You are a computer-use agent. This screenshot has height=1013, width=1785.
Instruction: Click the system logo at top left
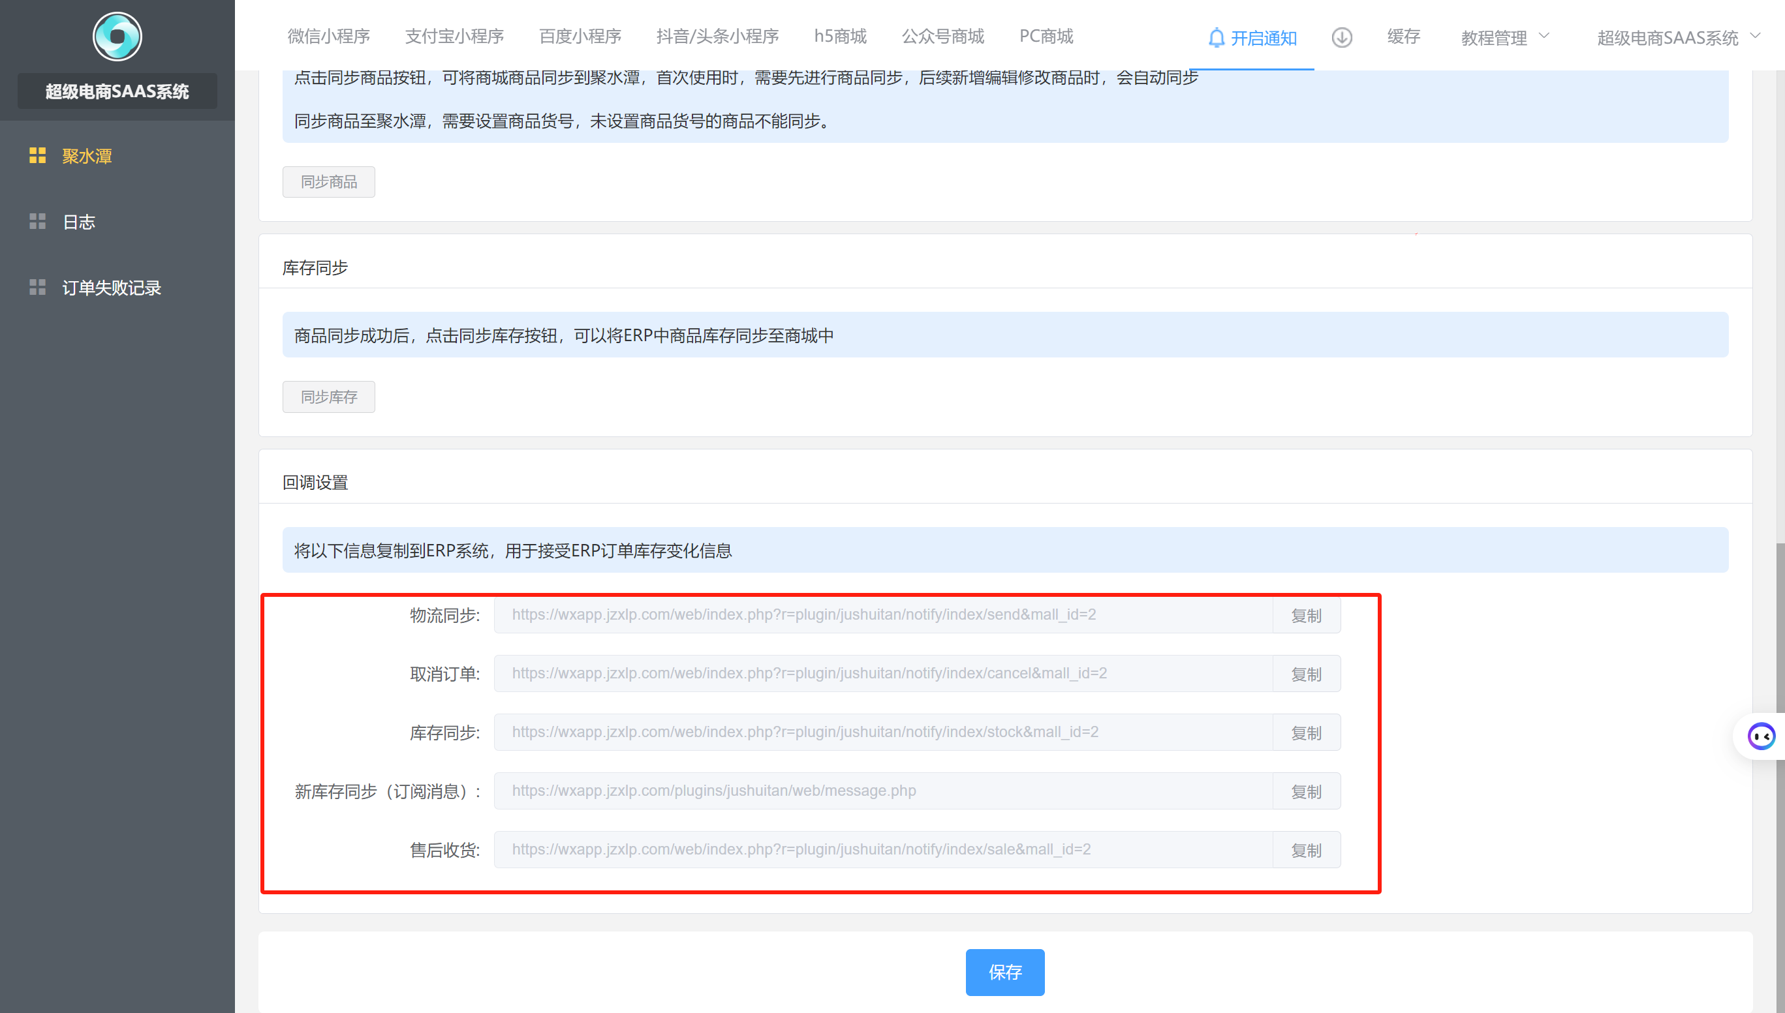pyautogui.click(x=117, y=36)
